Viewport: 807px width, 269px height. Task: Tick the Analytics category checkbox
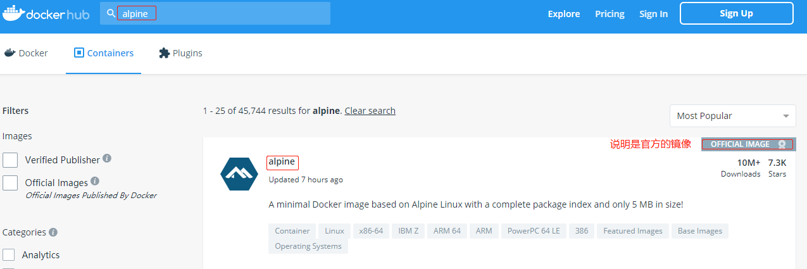[9, 255]
